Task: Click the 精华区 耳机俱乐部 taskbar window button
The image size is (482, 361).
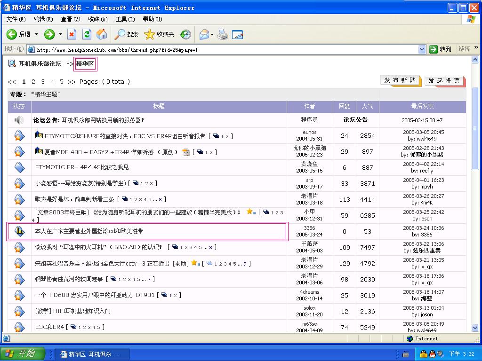Action: 92,354
